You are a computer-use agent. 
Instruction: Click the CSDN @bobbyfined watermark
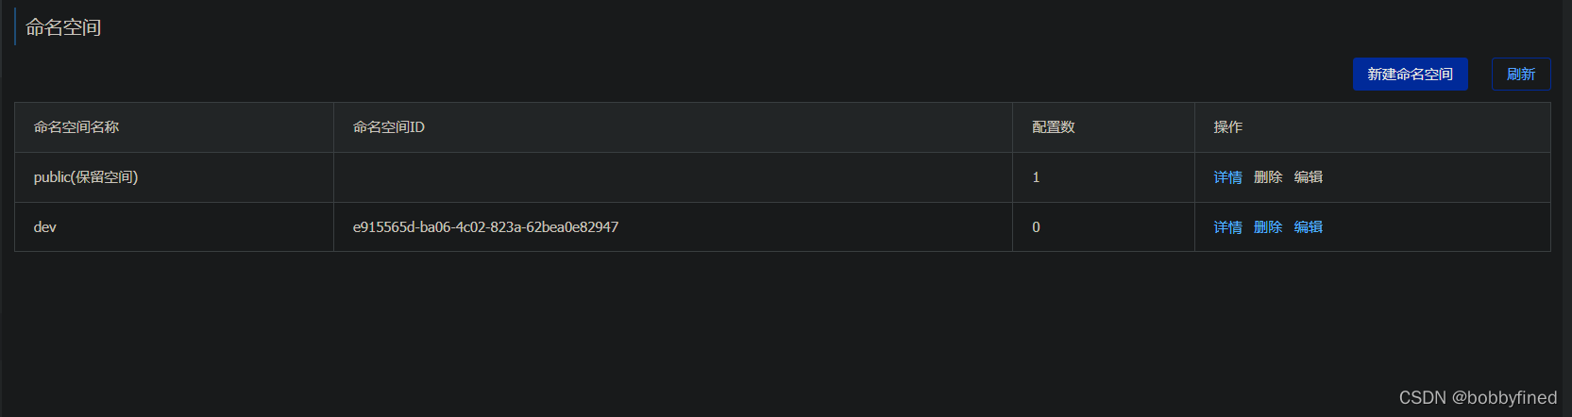coord(1478,397)
